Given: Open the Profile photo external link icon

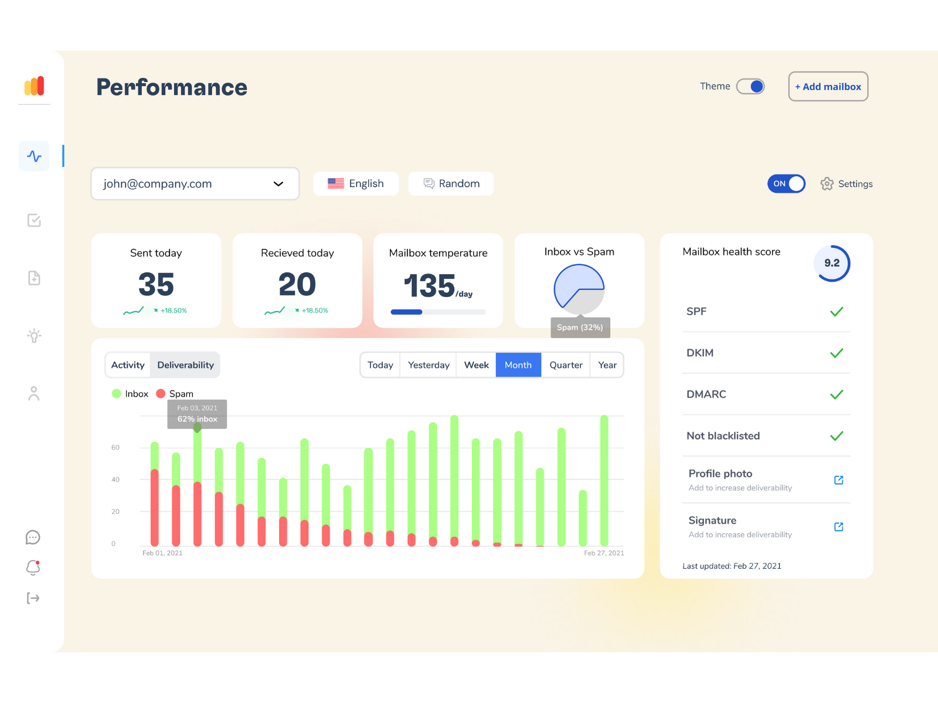Looking at the screenshot, I should (x=839, y=480).
